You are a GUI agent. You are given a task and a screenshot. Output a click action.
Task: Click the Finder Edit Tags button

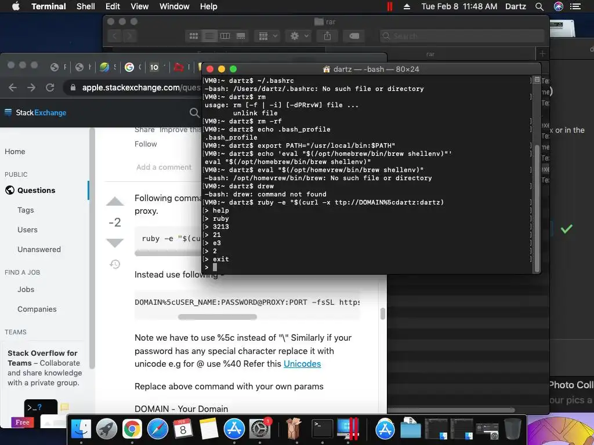tap(354, 36)
